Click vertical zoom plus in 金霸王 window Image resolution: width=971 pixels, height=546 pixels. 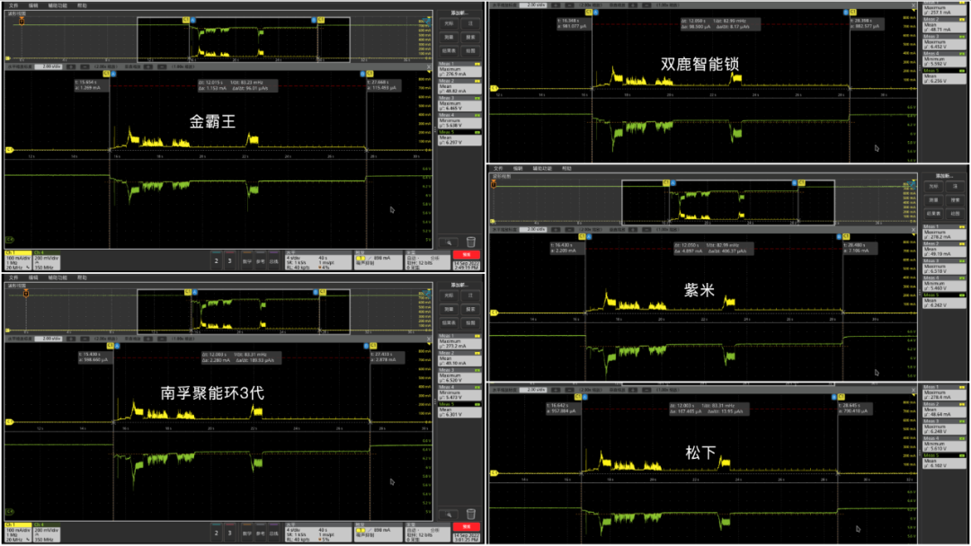point(148,66)
